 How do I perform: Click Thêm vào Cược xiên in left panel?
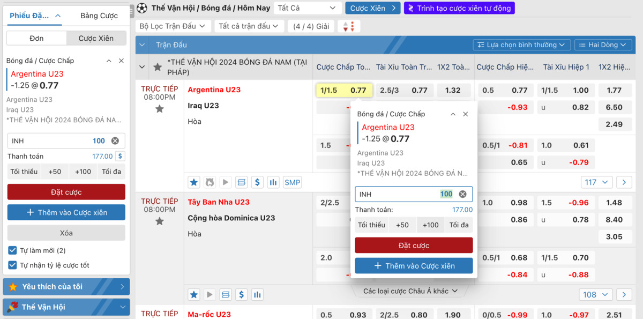(66, 213)
